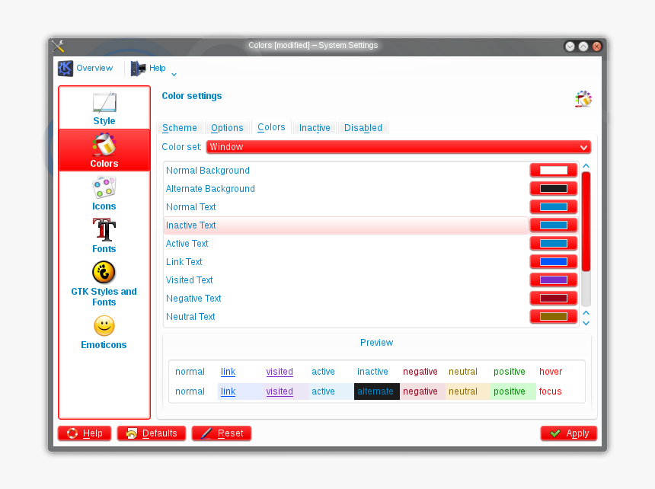
Task: Click the Overview toolbar icon
Action: coord(66,69)
